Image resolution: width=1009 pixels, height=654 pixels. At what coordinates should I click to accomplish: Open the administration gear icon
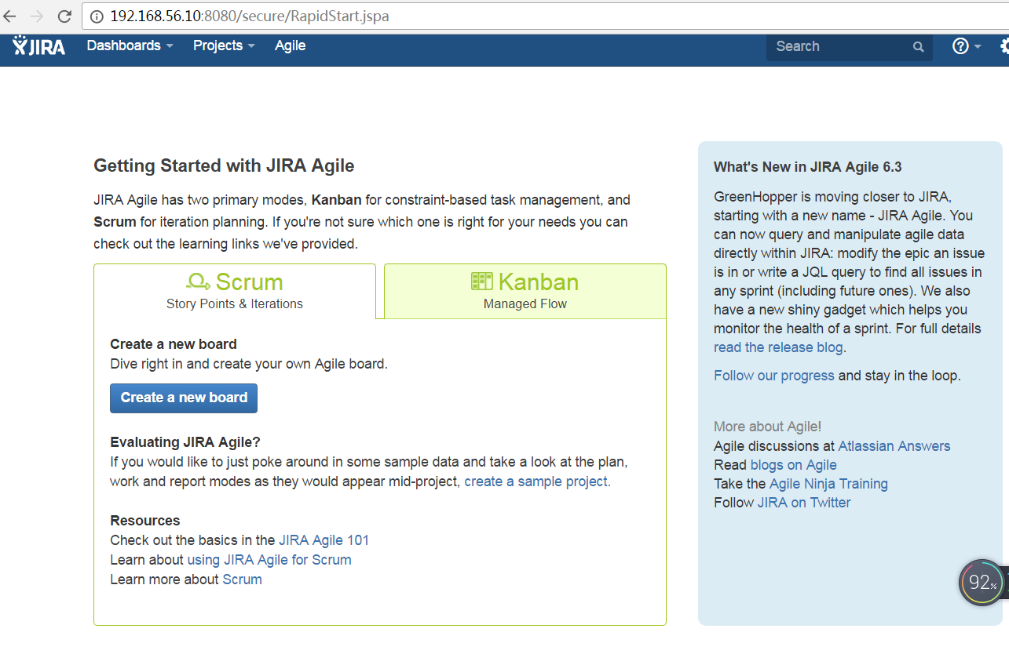tap(1004, 46)
